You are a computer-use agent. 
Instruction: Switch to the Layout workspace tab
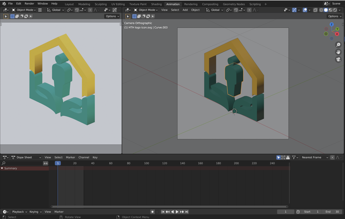pos(69,4)
